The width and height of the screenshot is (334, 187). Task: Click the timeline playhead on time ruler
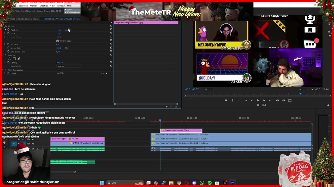(160, 120)
